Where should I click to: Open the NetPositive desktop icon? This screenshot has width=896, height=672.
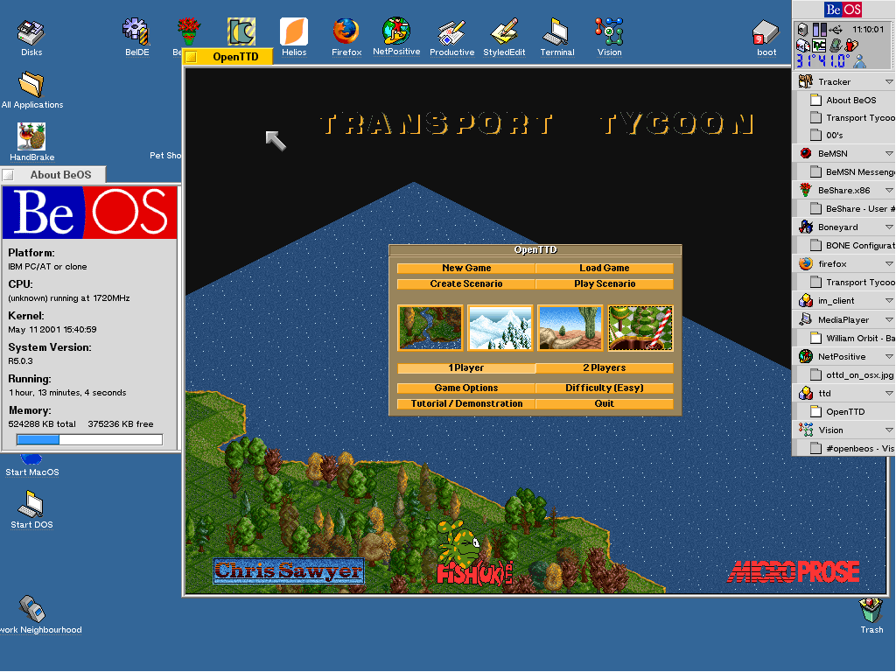[396, 37]
